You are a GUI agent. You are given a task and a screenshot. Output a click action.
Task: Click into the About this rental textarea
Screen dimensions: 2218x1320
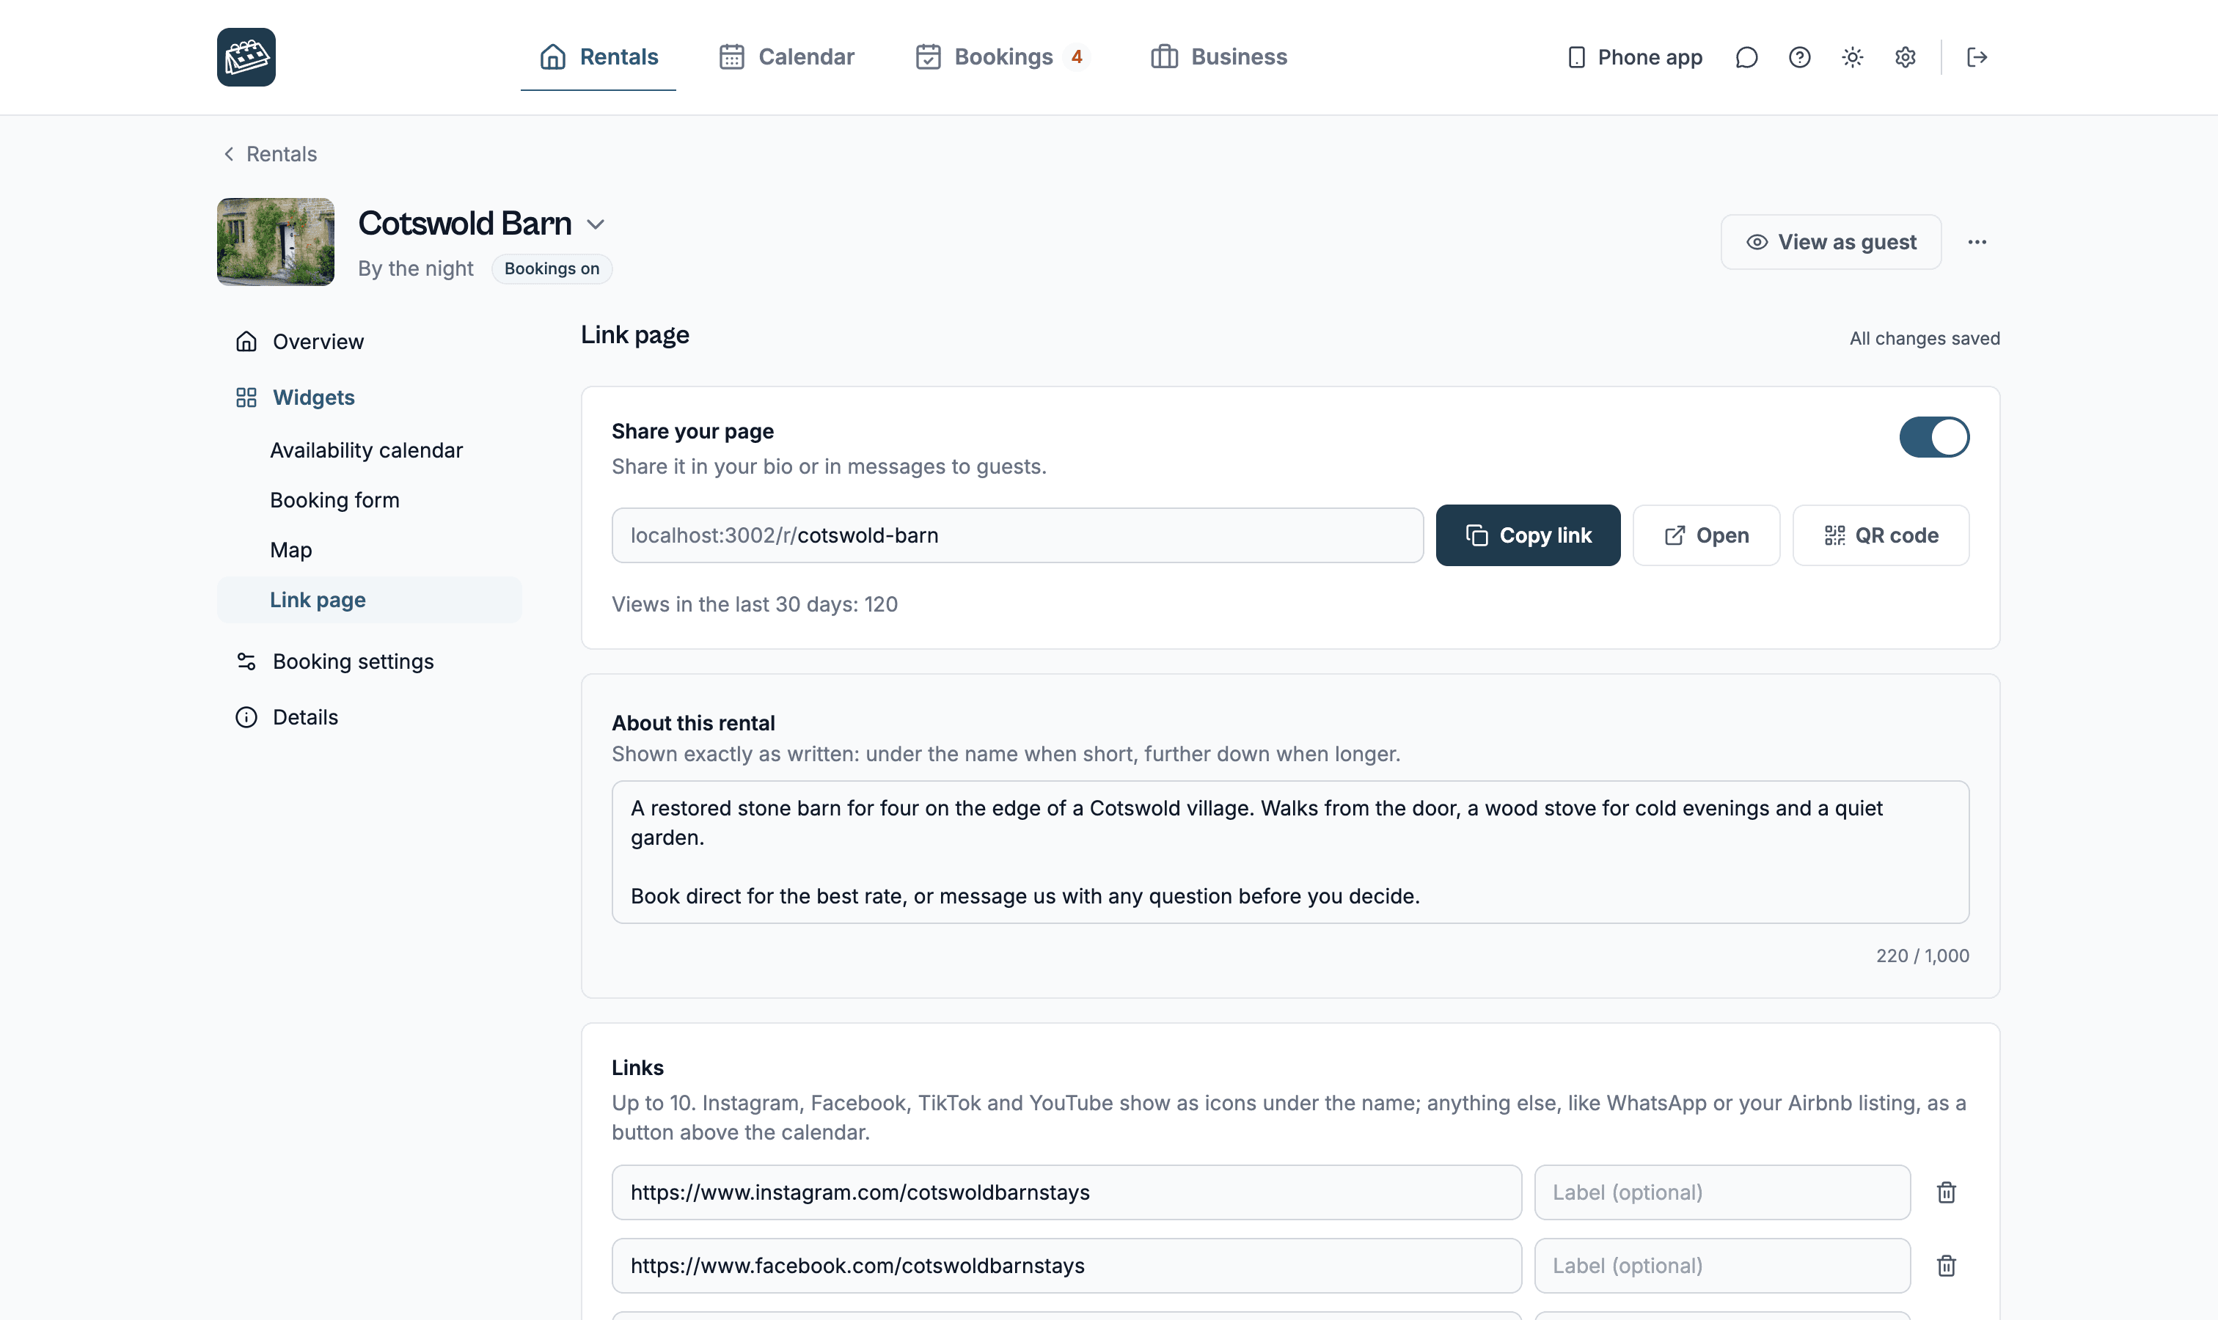(x=1290, y=852)
